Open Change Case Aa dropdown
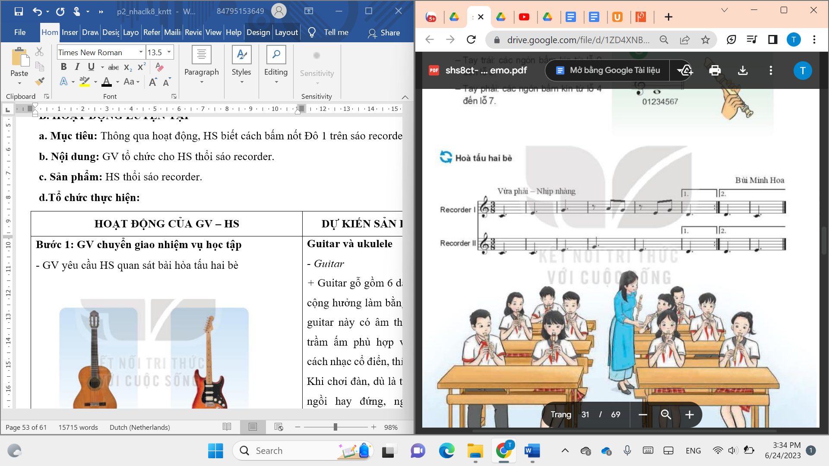This screenshot has width=829, height=466. click(x=131, y=82)
